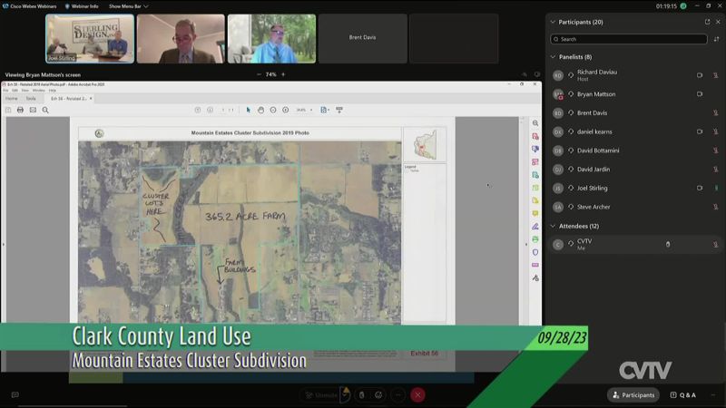Select the Hand pan tool in Acrobat
Viewport: 726px width, 408px height.
pyautogui.click(x=260, y=110)
